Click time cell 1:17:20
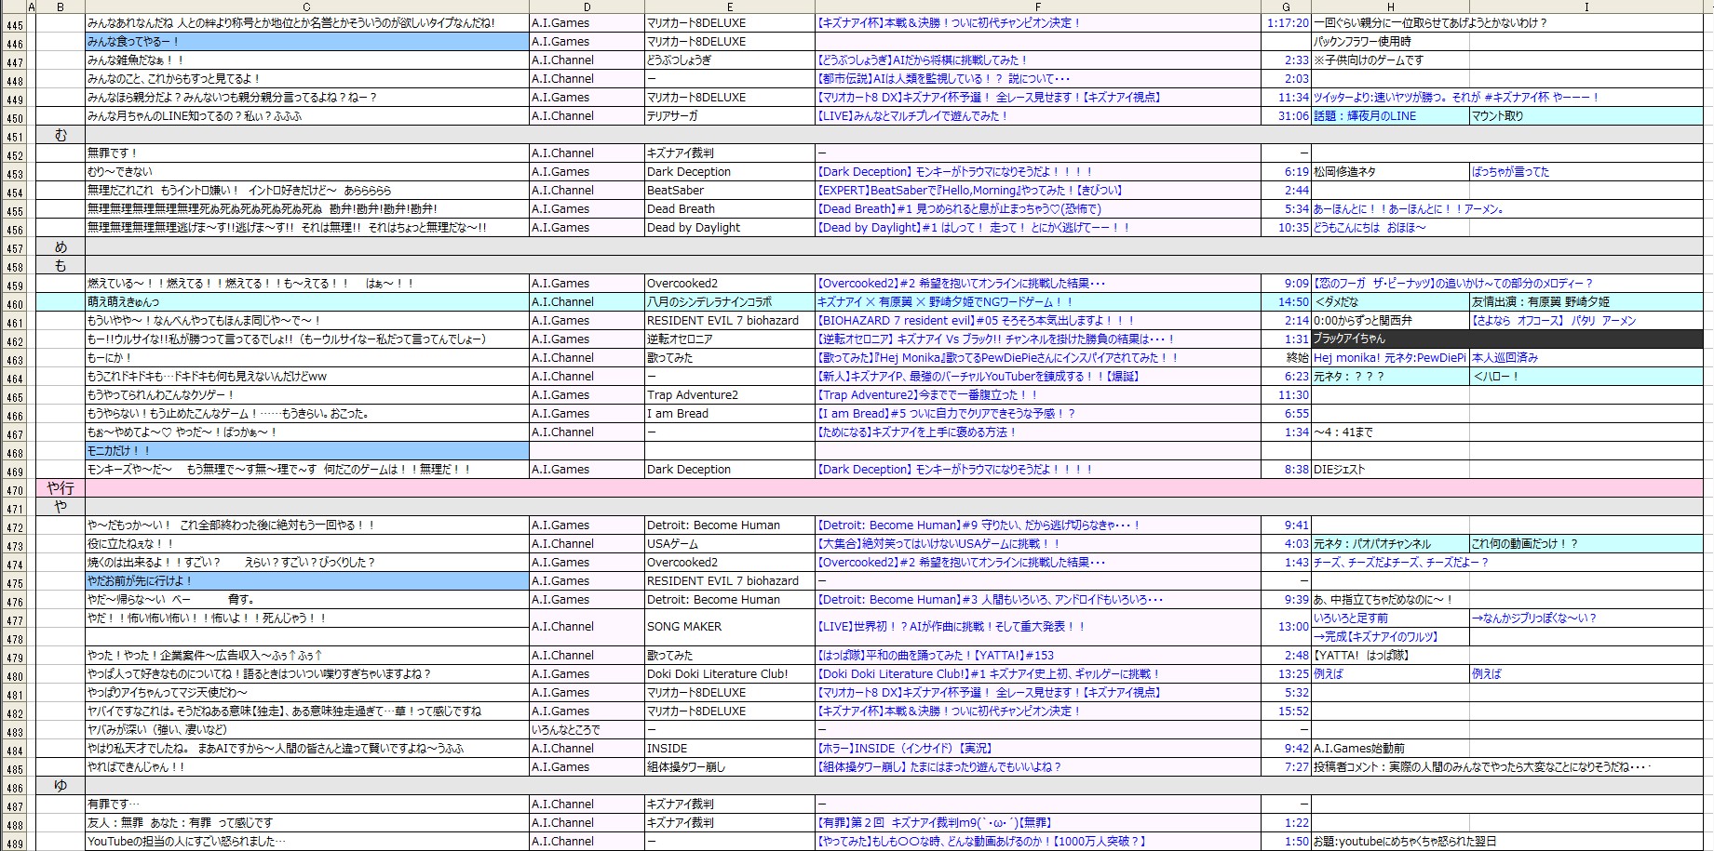The width and height of the screenshot is (1714, 851). coord(1286,23)
